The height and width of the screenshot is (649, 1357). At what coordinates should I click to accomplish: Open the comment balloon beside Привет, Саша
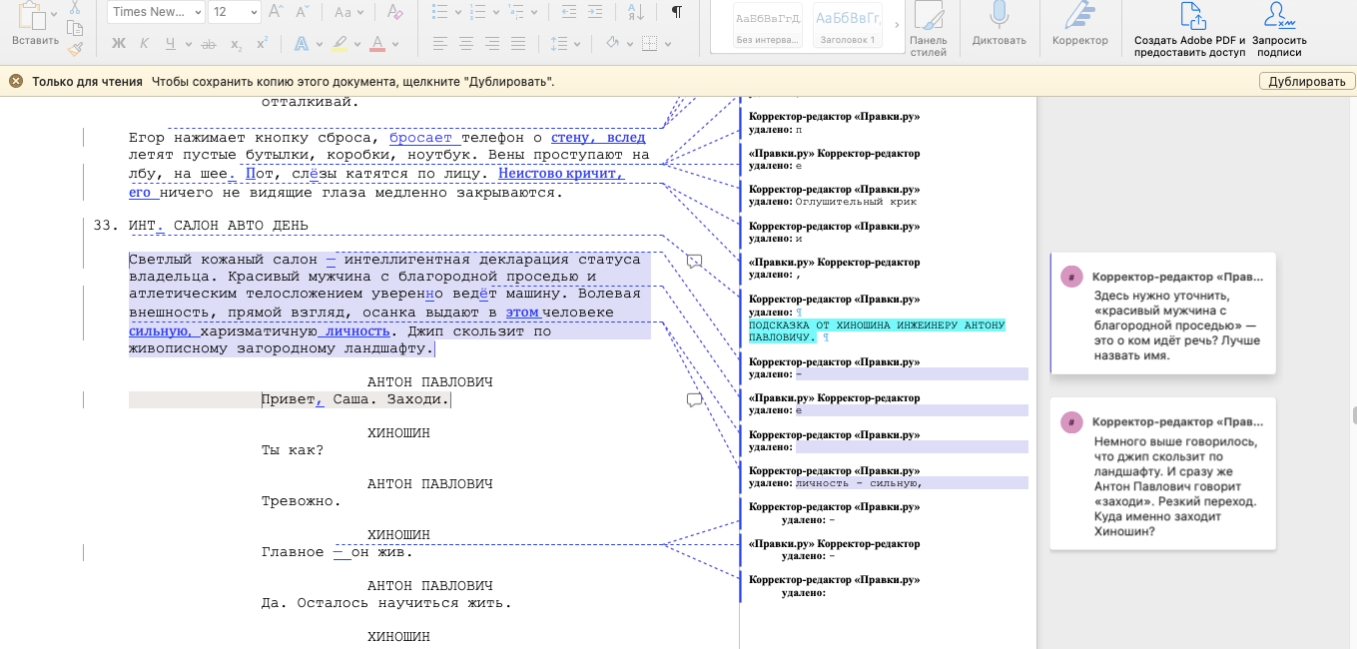[694, 400]
